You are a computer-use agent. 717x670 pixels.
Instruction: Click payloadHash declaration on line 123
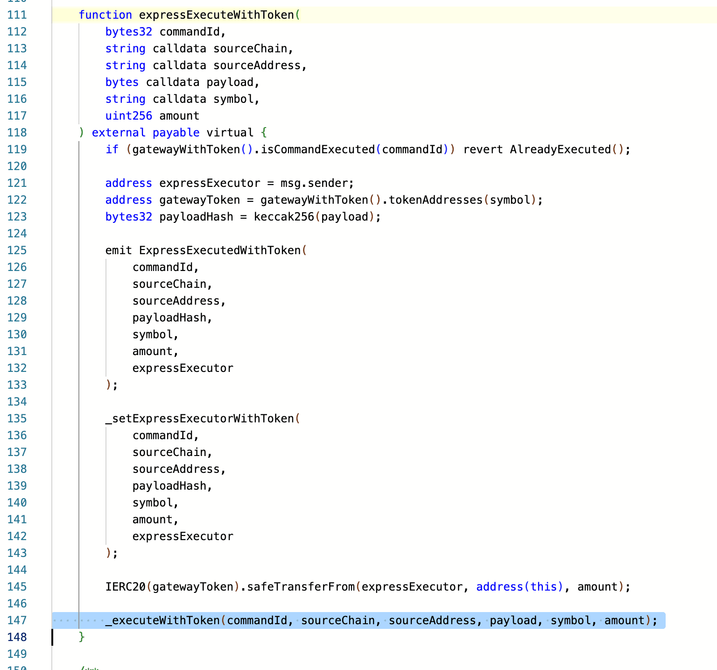coord(197,217)
